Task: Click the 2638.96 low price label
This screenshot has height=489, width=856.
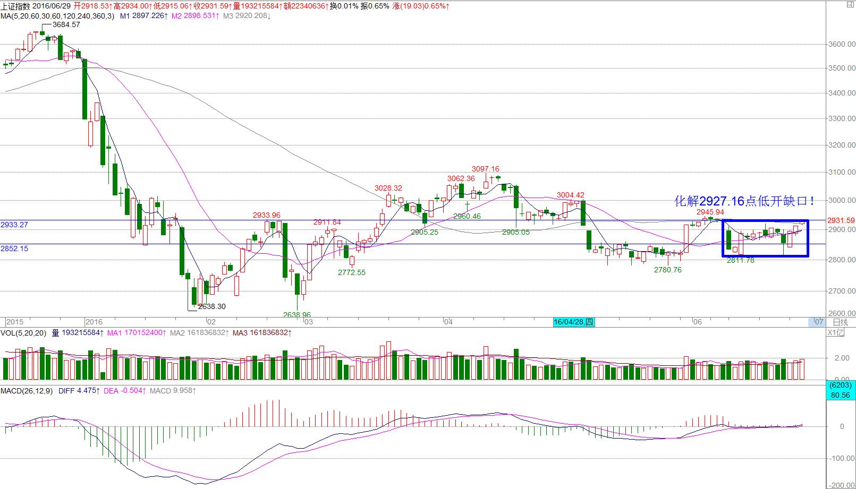Action: (297, 315)
